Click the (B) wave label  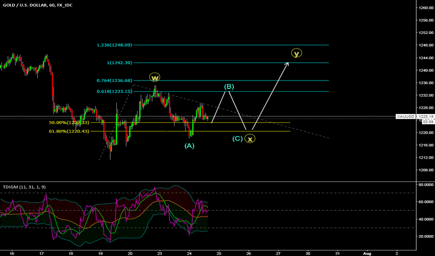click(x=229, y=87)
